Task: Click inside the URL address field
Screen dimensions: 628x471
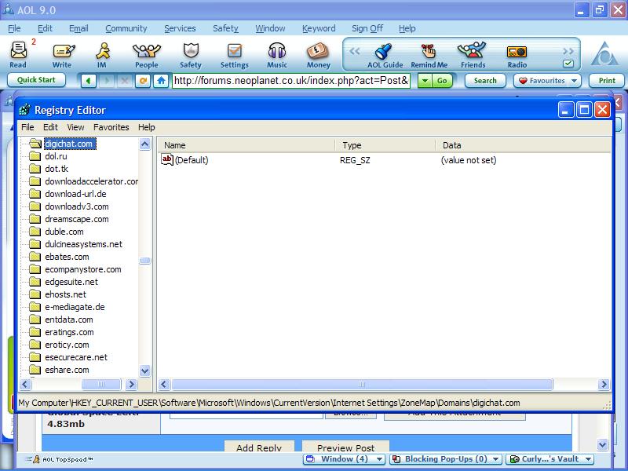Action: click(x=291, y=81)
